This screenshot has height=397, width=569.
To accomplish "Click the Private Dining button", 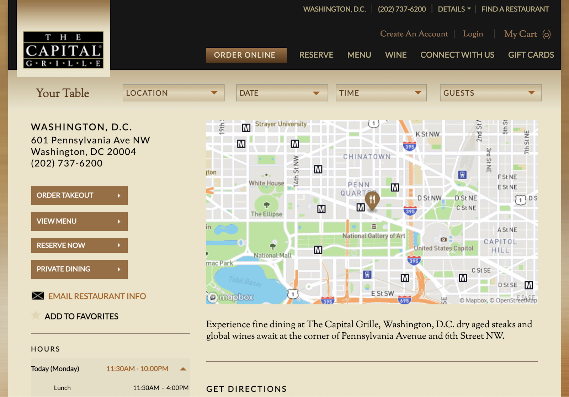I will (79, 269).
